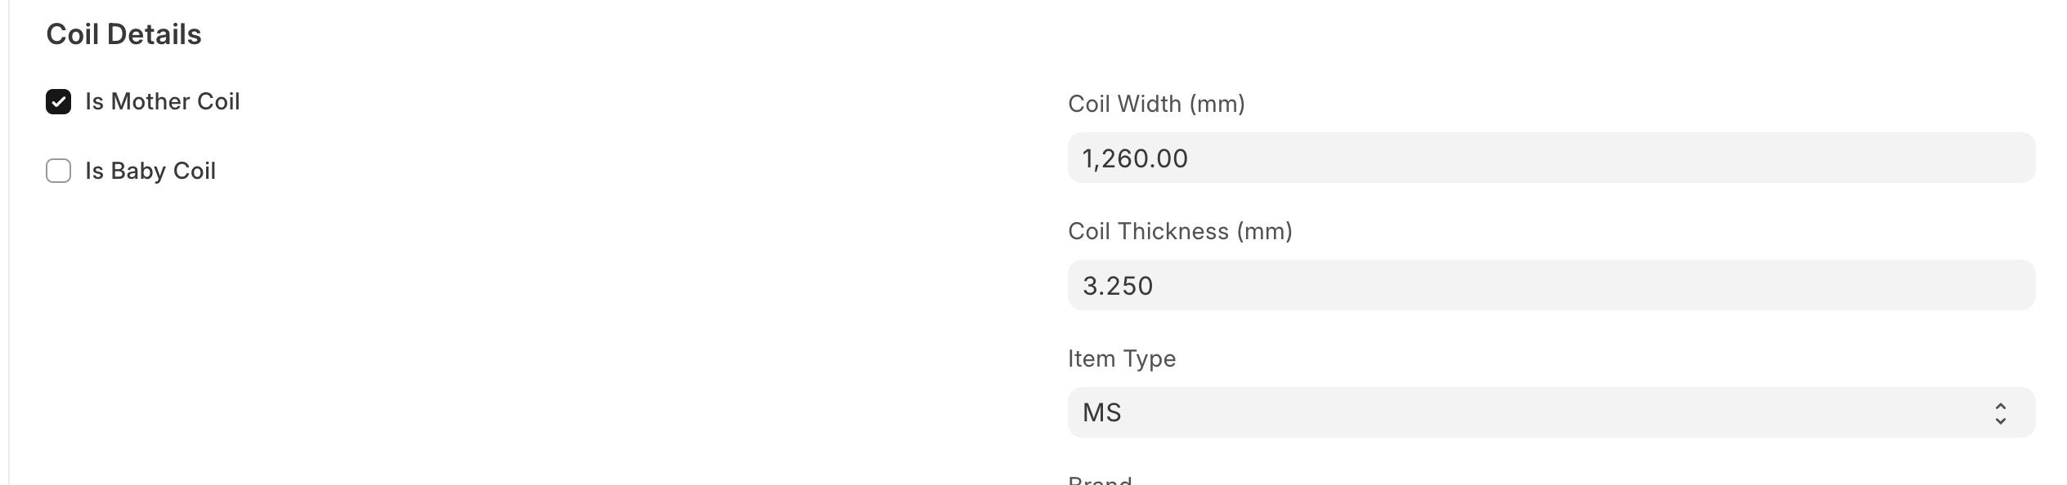The height and width of the screenshot is (485, 2067).
Task: Enable the Is Baby Coil checkbox
Action: click(58, 171)
